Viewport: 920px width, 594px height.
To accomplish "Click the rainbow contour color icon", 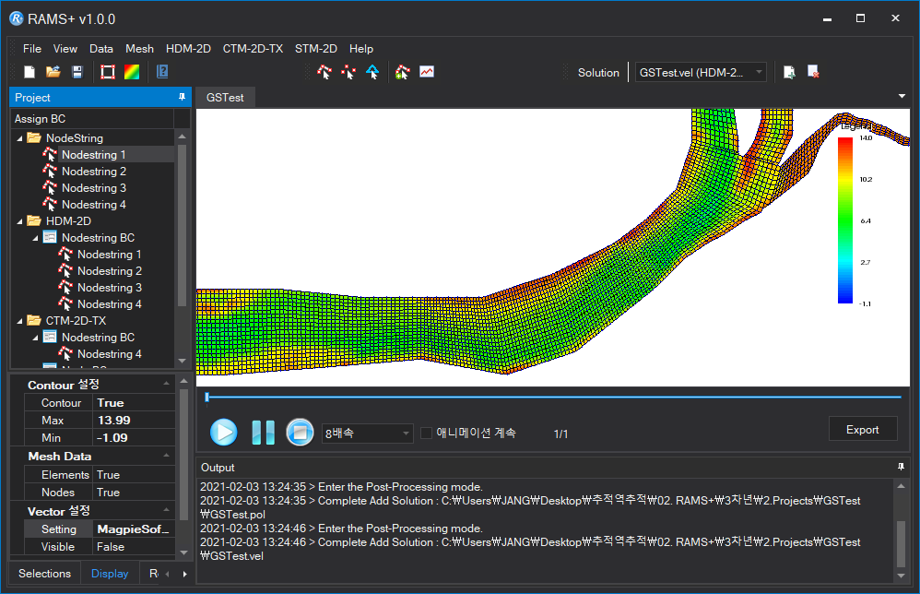I will click(x=132, y=72).
